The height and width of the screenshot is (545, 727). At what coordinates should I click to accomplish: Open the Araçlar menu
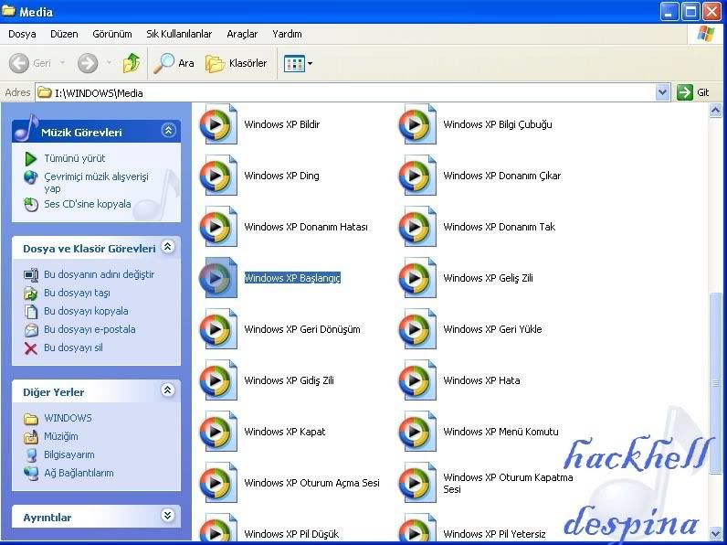[x=242, y=34]
